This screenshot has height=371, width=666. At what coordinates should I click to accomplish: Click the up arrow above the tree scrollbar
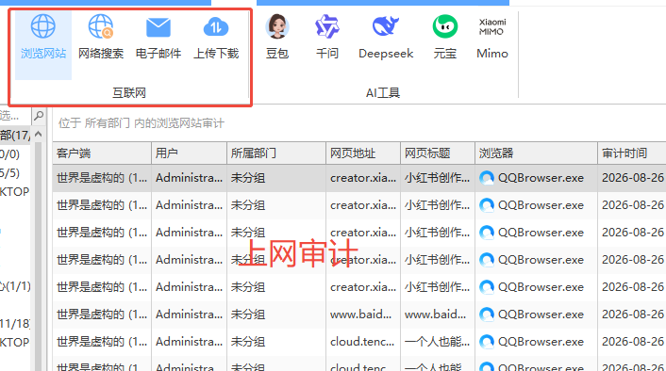point(38,135)
